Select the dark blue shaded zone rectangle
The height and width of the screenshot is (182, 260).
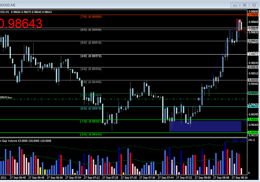coord(206,126)
